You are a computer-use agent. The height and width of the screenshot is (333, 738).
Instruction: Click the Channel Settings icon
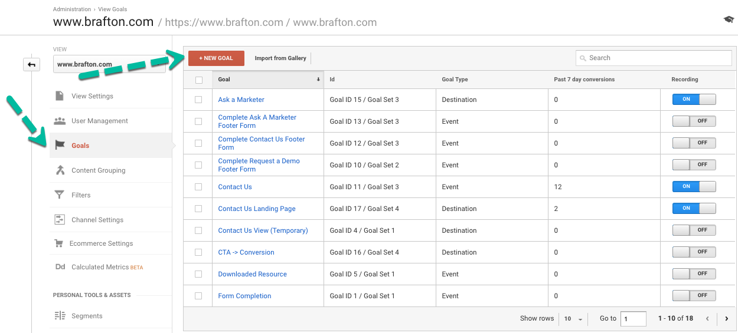(x=60, y=220)
